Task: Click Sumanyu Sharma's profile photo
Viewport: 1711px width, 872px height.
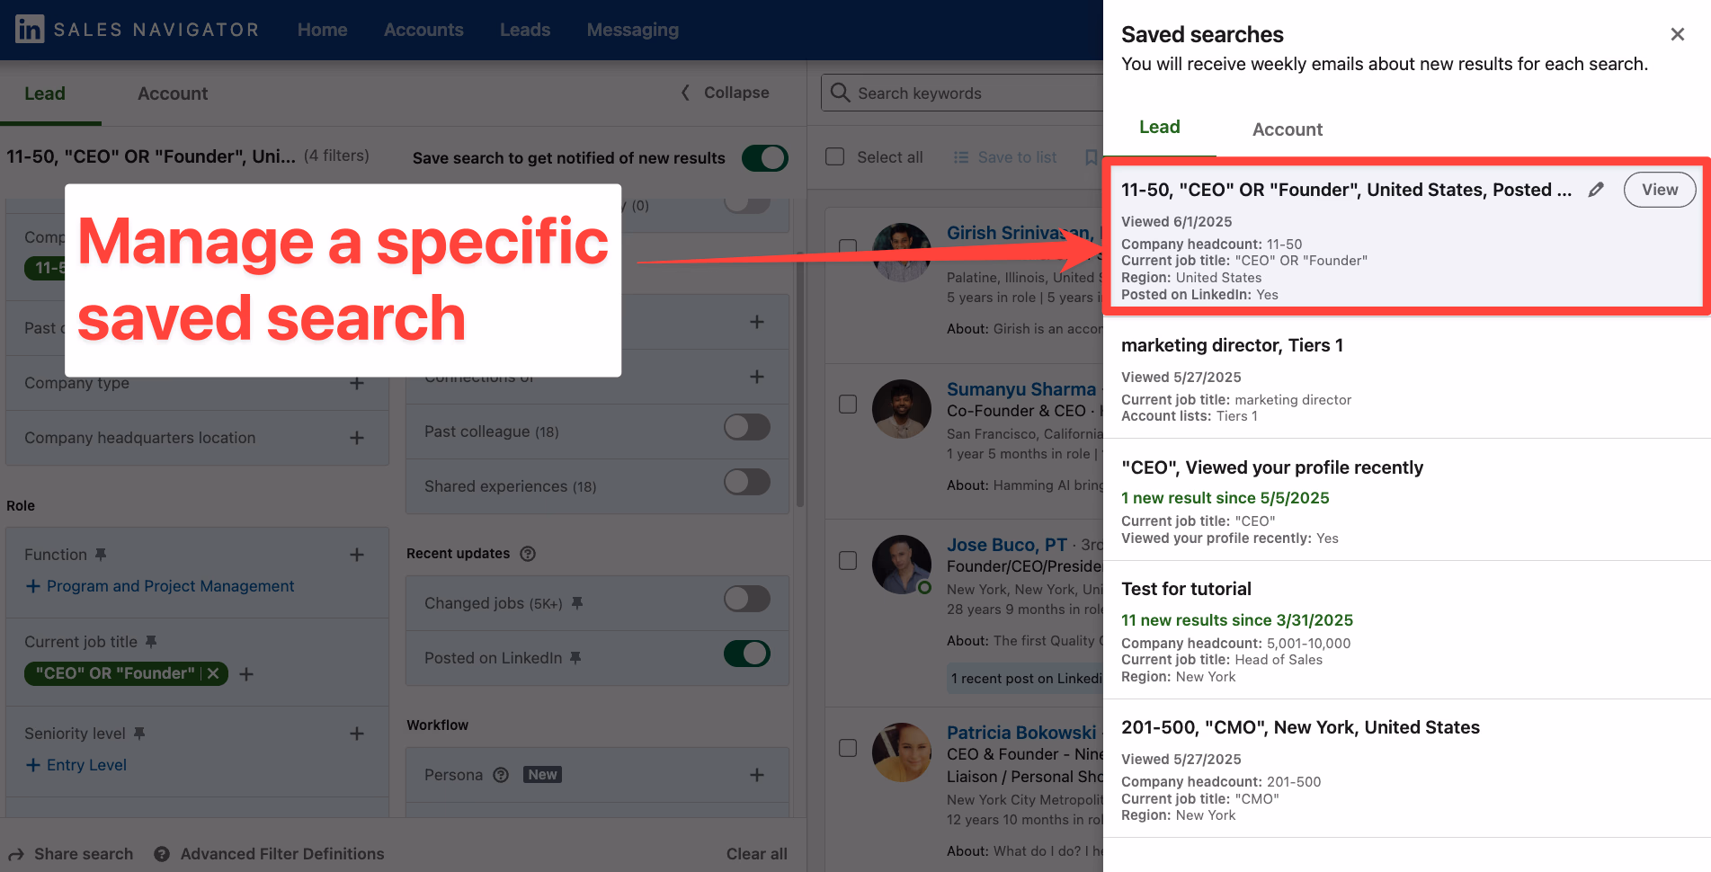Action: pyautogui.click(x=902, y=409)
